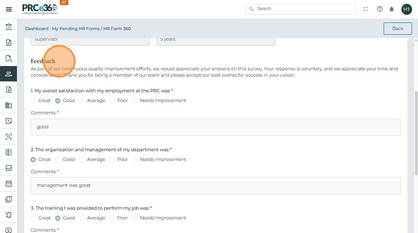Open the people HR sidebar icon
This screenshot has width=418, height=233.
pos(8,74)
